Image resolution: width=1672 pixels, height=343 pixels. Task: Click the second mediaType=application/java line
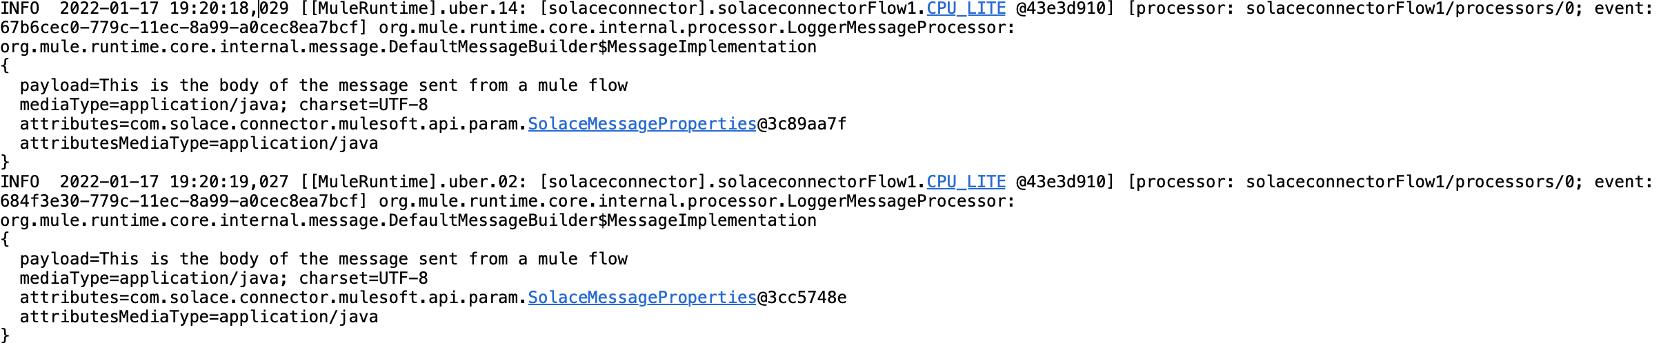point(223,279)
